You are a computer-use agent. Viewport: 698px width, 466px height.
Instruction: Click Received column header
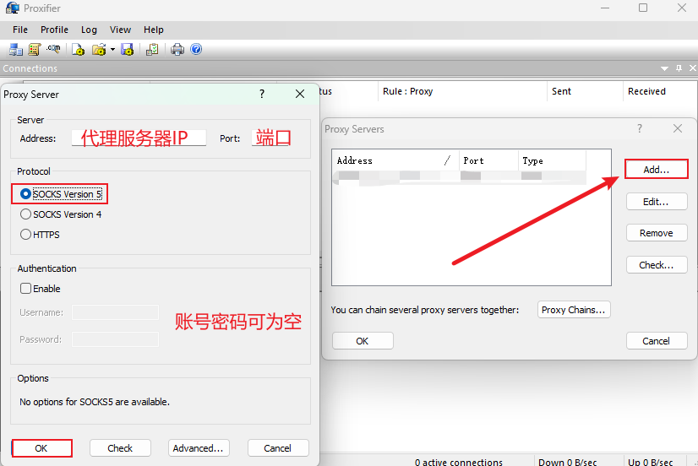[660, 91]
